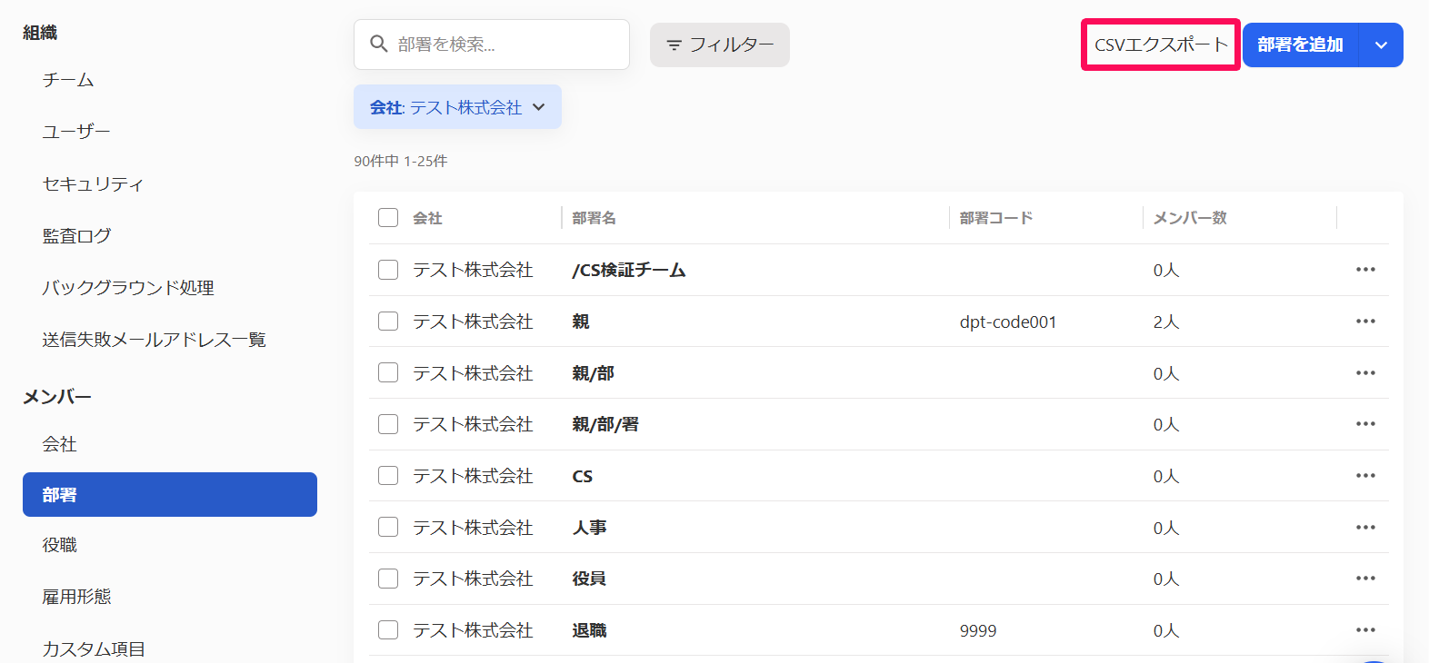The image size is (1429, 663).
Task: Open more options for 親 row
Action: coord(1365,322)
